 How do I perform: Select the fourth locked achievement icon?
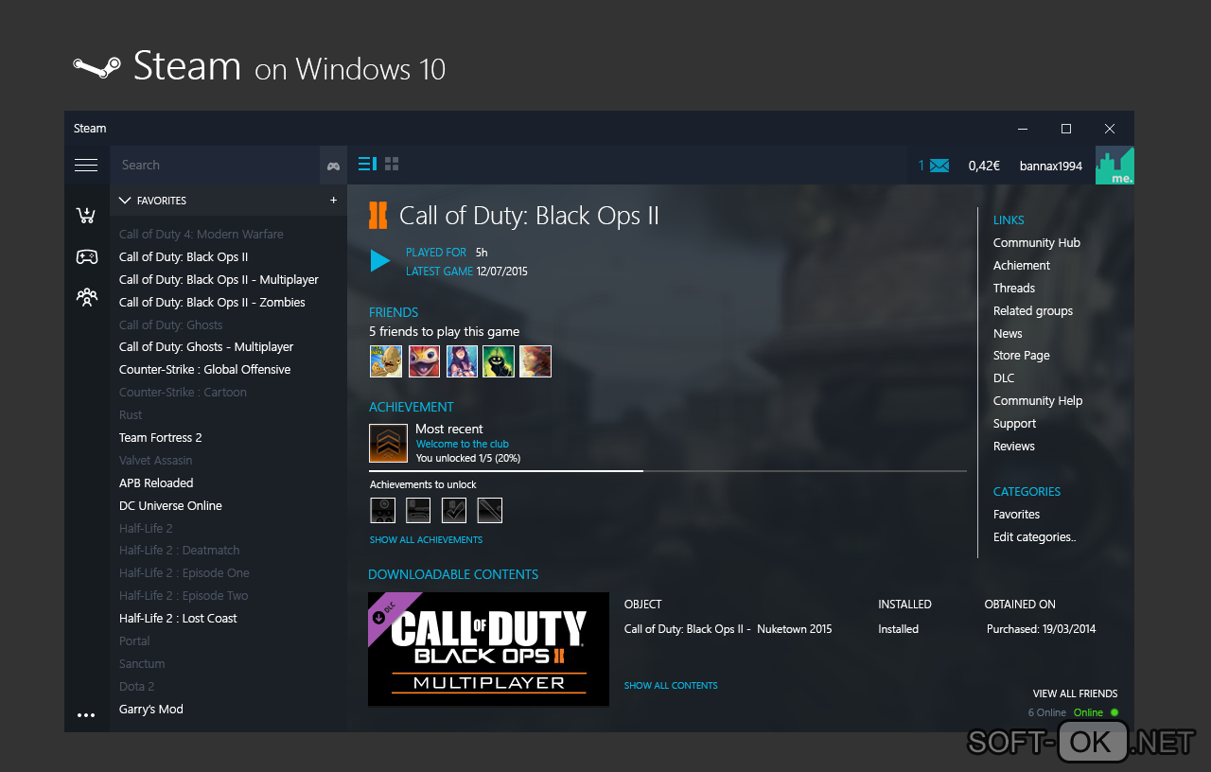pos(490,511)
